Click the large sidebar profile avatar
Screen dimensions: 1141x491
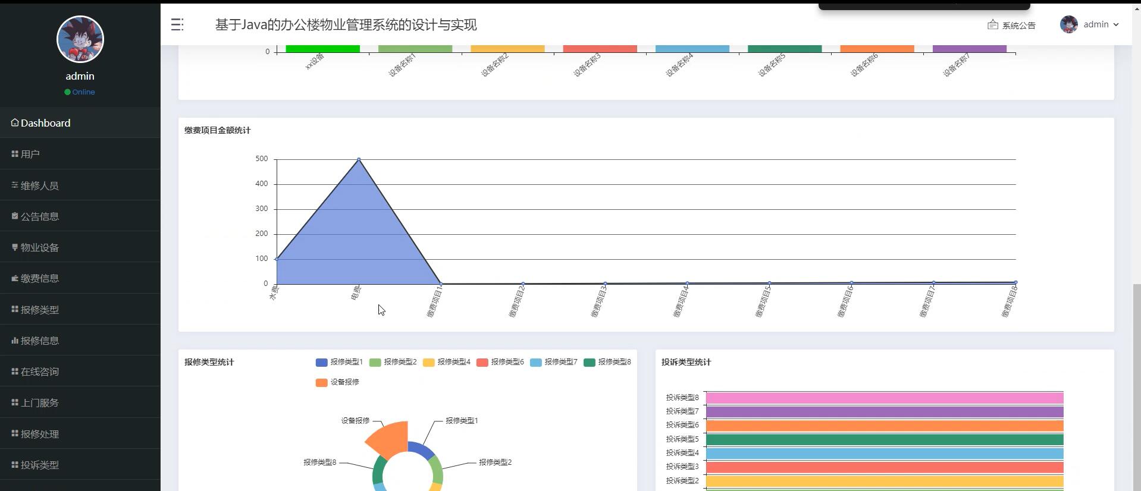point(80,39)
